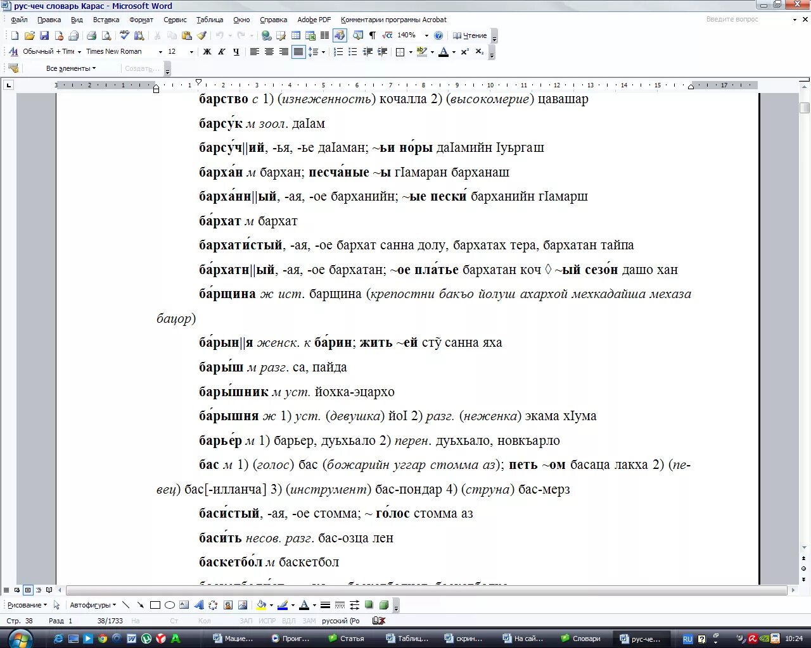Align text to the right
Viewport: 811px width, 648px height.
(x=283, y=52)
